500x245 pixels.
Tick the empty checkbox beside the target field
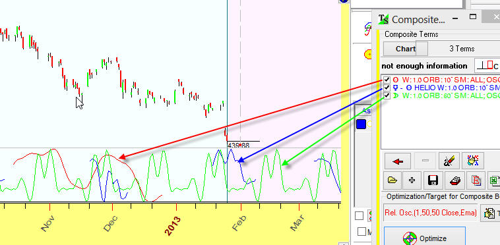pos(359,216)
